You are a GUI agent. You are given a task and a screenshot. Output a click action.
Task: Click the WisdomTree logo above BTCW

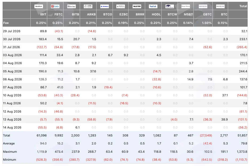pyautogui.click(x=170, y=6)
